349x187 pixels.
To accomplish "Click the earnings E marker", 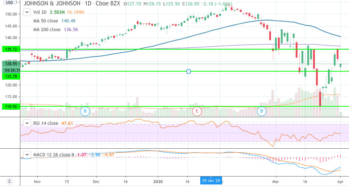I will click(x=197, y=111).
